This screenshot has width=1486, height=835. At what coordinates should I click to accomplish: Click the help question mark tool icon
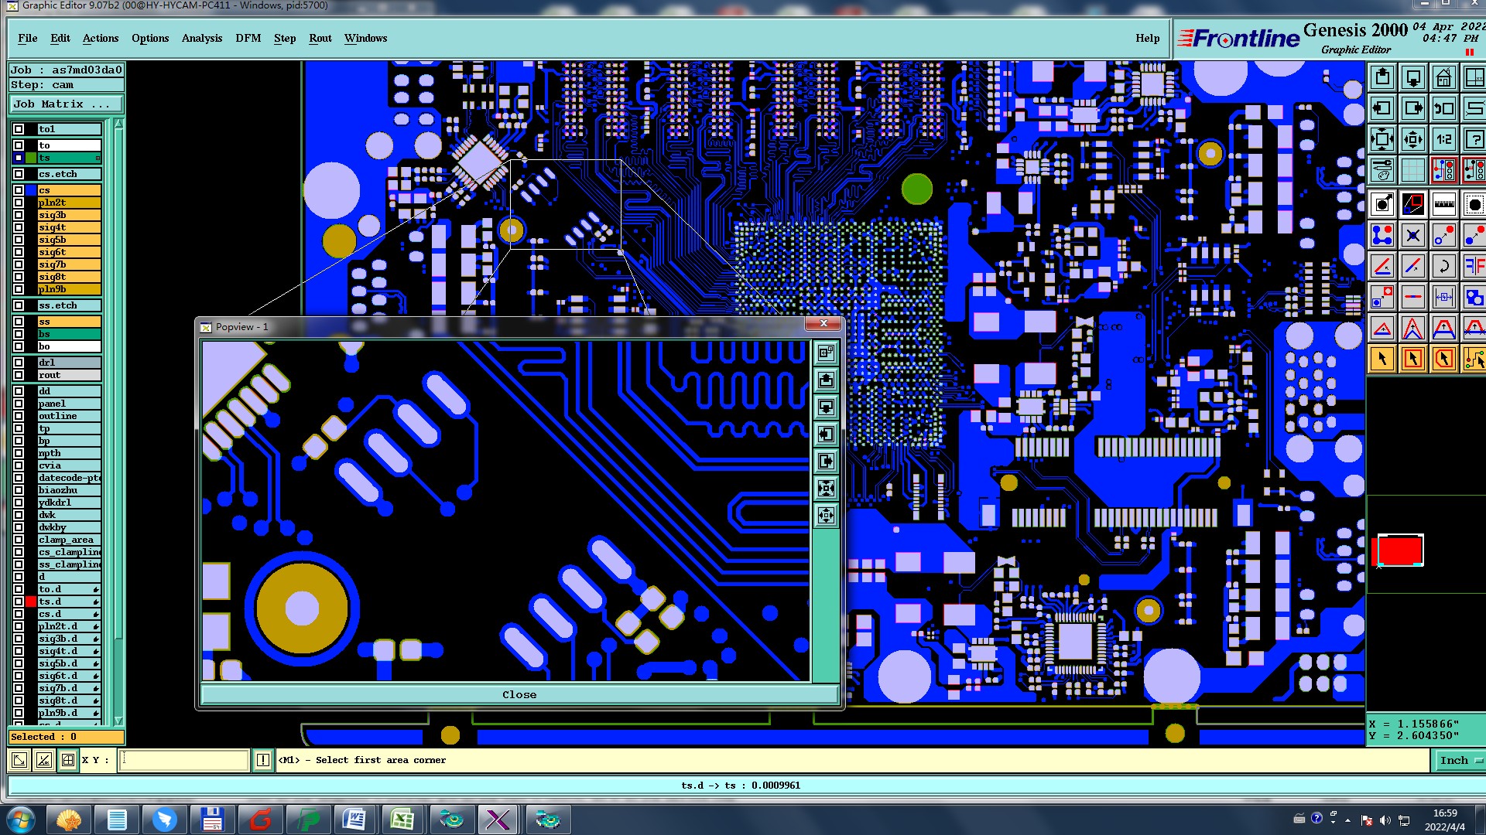[x=1474, y=140]
